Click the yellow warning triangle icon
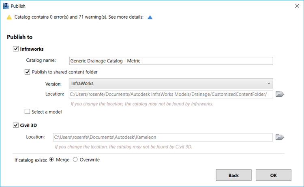304x187 pixels. point(9,17)
